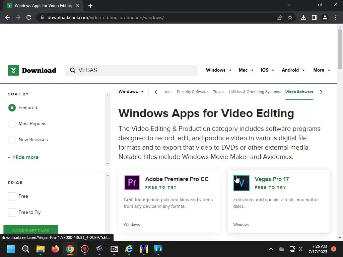Click the Price panel scroll up arrow
Image resolution: width=343 pixels, height=257 pixels.
coord(108,175)
